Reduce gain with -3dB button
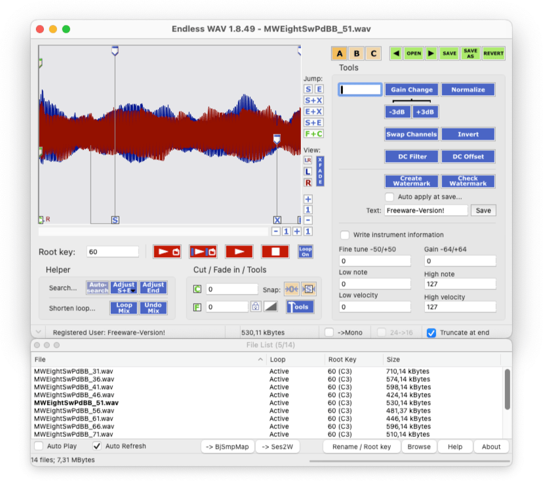Viewport: 543px width, 481px height. coord(397,112)
